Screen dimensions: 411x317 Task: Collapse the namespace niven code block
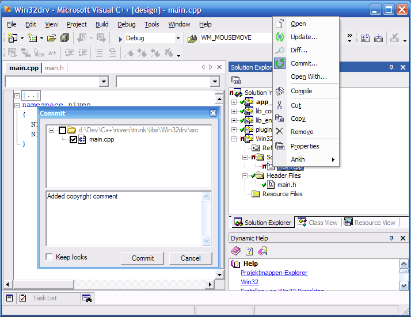(x=17, y=105)
